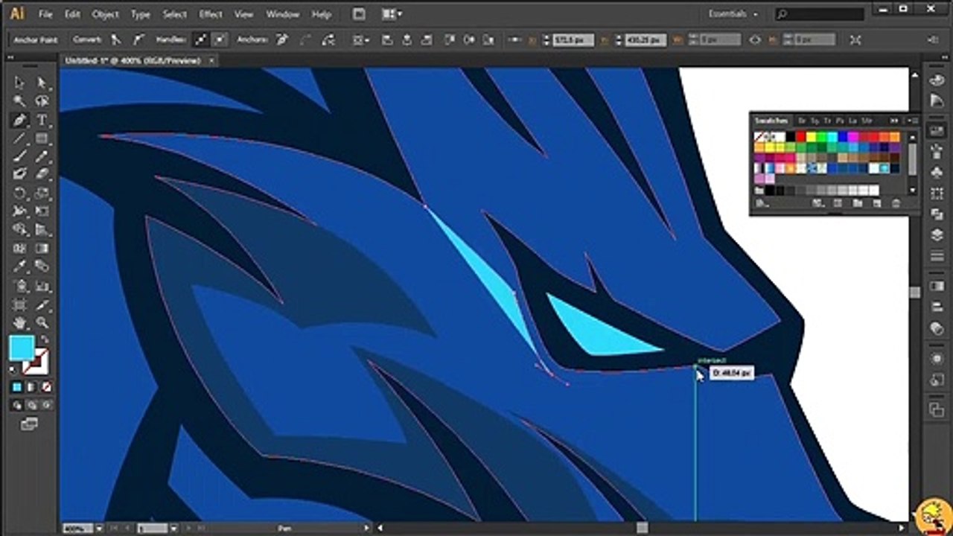The height and width of the screenshot is (536, 953).
Task: Select the Line Segment tool
Action: tap(20, 138)
